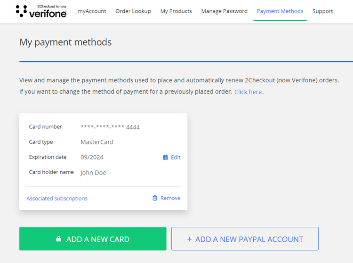Select the Payment Methods tab

click(x=280, y=11)
